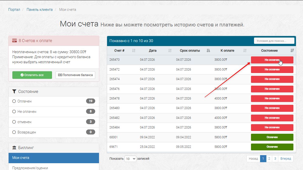The width and height of the screenshot is (303, 170).
Task: Click invoice number 265484
Action: (115, 127)
